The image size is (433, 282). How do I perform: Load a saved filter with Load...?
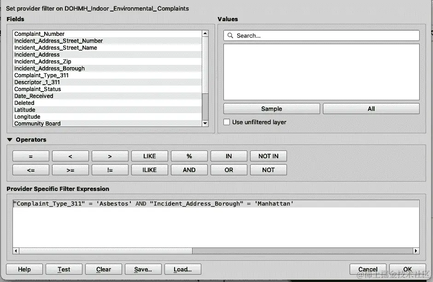click(x=182, y=269)
